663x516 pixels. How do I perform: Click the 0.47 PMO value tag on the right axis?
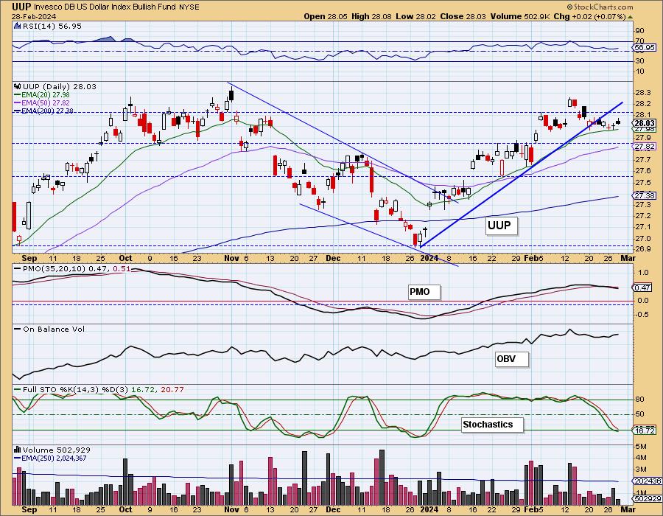click(x=642, y=287)
